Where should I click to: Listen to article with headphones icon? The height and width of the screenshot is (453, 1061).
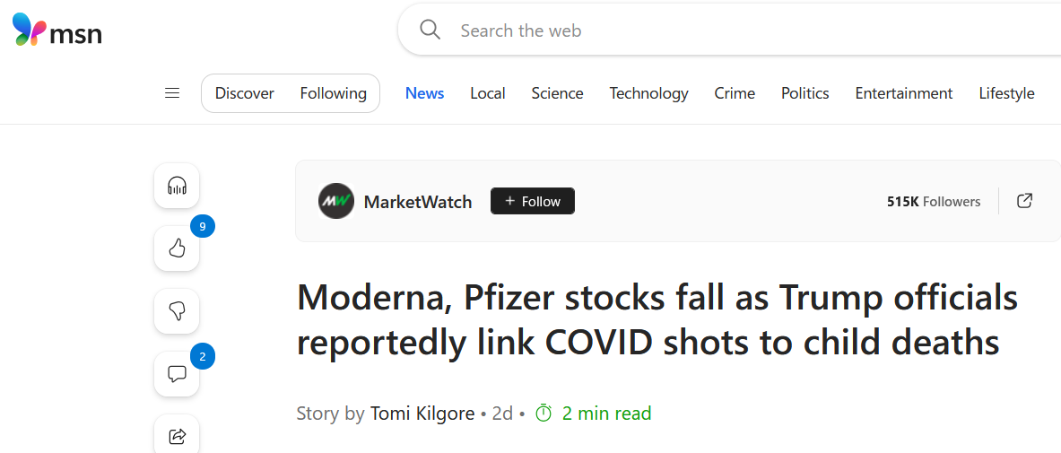click(x=177, y=186)
